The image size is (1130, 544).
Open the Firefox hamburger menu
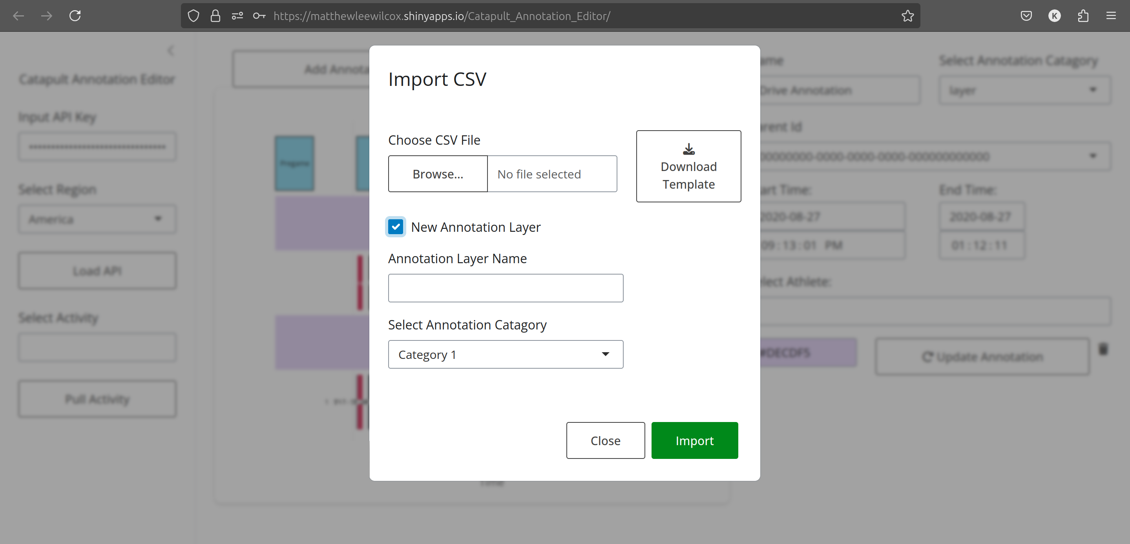point(1112,16)
